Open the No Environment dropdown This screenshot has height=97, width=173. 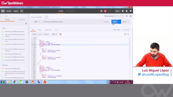[114, 16]
